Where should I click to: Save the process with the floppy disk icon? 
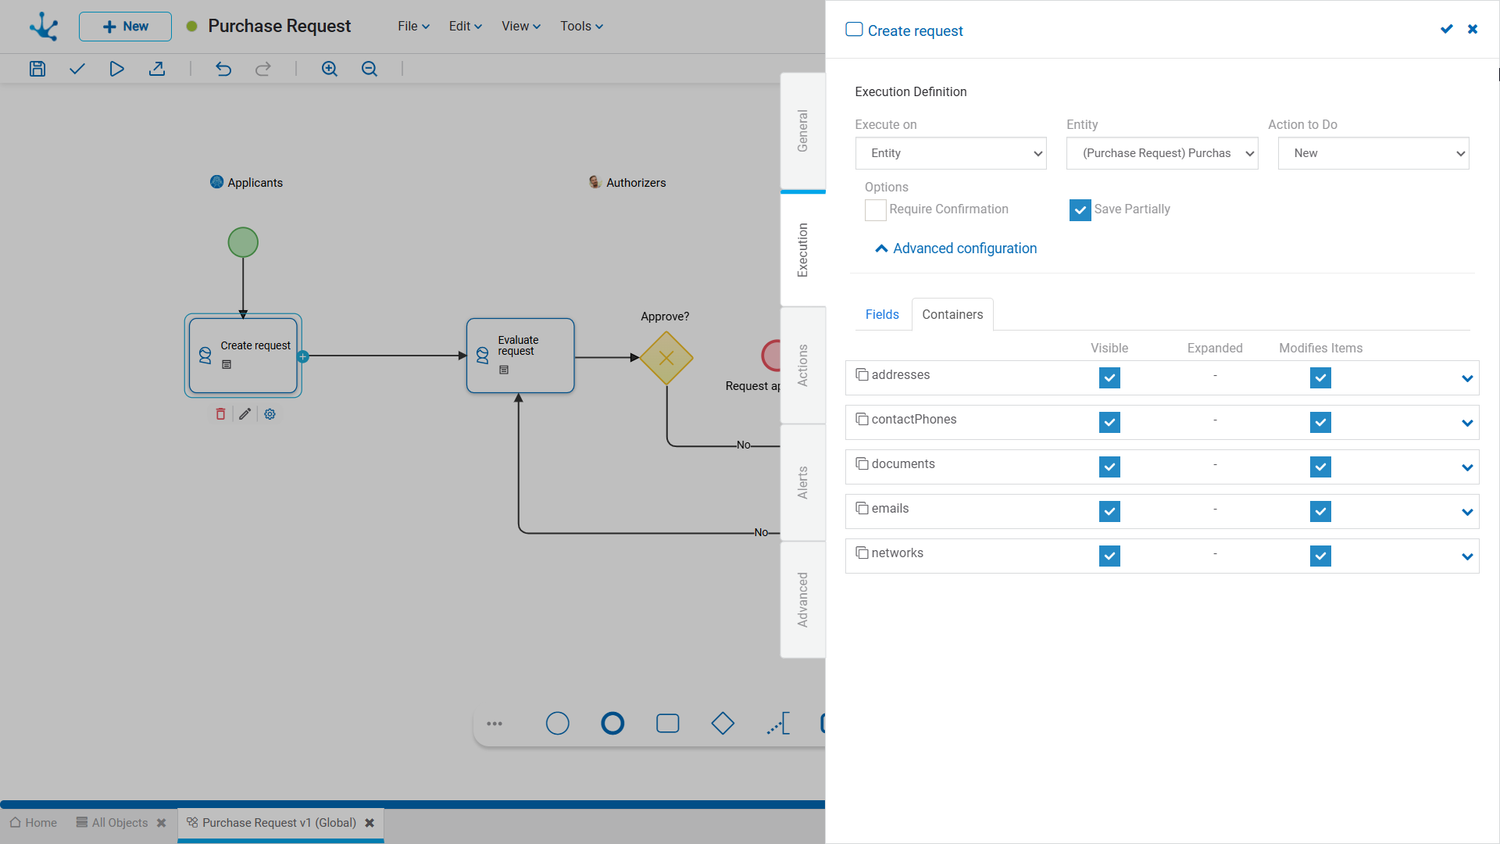[37, 69]
